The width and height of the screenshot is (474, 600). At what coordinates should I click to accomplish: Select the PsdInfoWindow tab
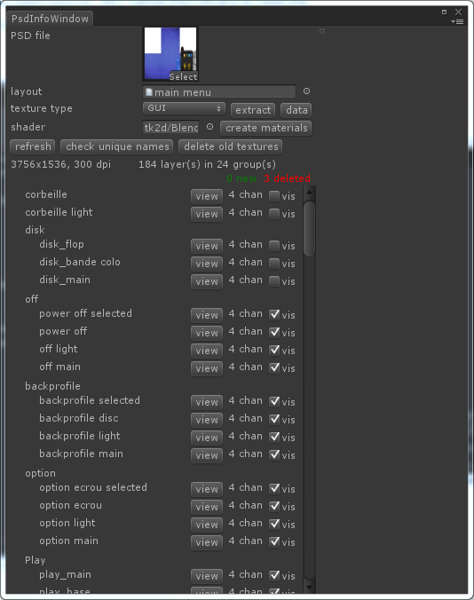pyautogui.click(x=50, y=19)
